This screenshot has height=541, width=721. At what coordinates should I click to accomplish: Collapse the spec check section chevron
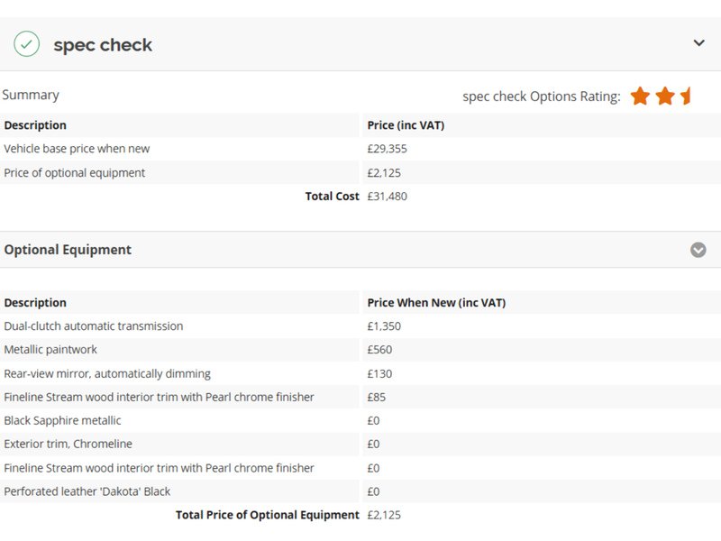click(699, 43)
